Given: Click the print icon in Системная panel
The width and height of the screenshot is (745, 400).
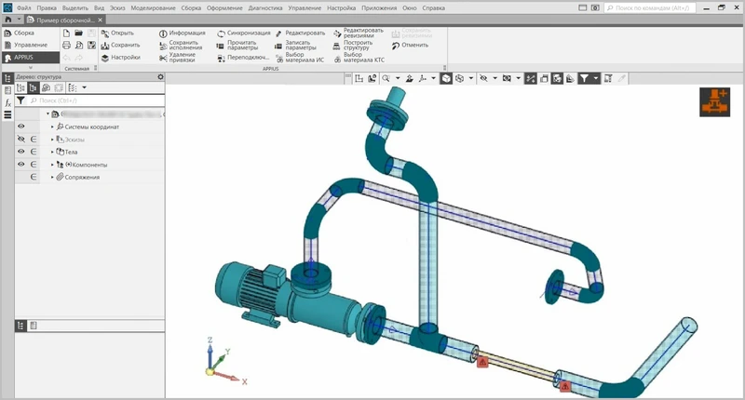Looking at the screenshot, I should click(66, 45).
